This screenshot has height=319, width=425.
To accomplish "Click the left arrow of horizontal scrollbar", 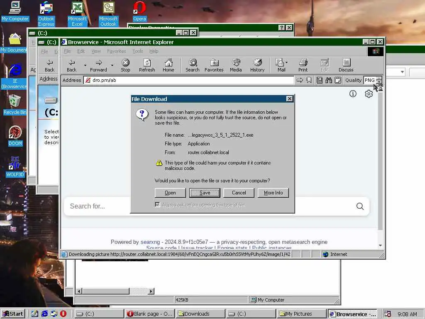I will pos(79,291).
